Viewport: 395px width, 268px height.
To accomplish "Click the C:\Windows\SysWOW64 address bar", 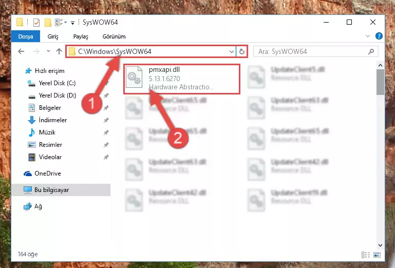I will coord(151,52).
